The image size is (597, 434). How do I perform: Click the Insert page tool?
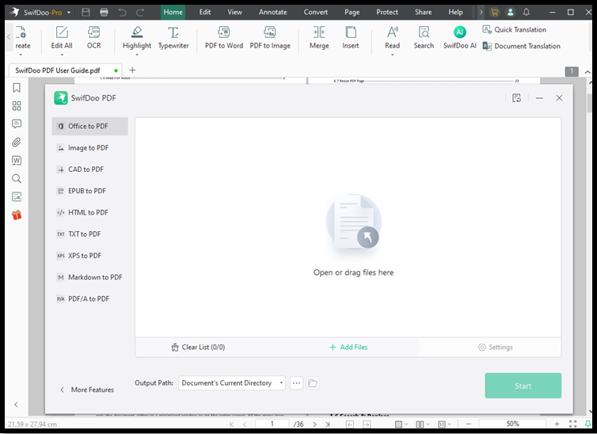point(350,38)
